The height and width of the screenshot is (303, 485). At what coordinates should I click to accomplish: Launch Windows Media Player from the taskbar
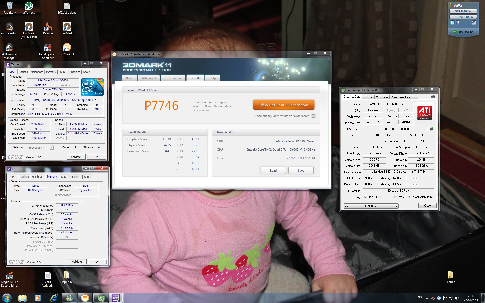pyautogui.click(x=38, y=298)
